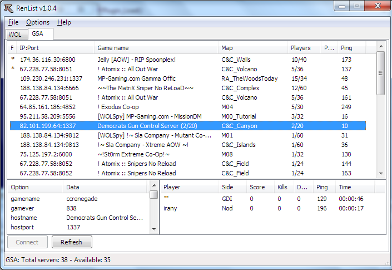392x270 pixels.
Task: Select the GSA tab
Action: tap(38, 34)
